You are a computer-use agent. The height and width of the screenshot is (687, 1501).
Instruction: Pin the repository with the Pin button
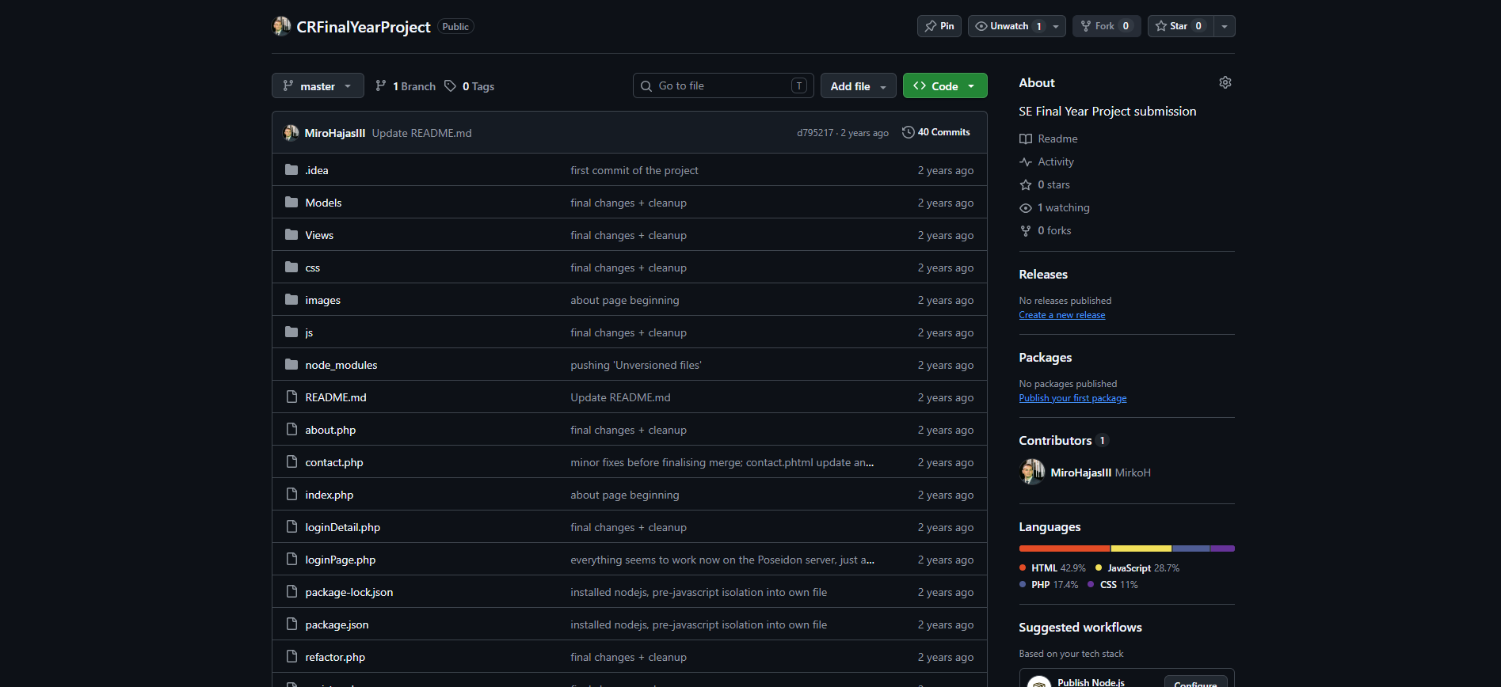939,26
